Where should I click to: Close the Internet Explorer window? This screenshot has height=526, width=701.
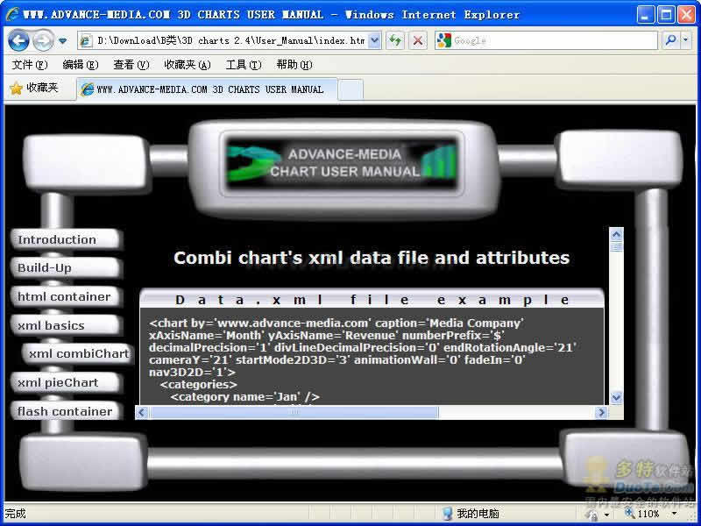[687, 15]
